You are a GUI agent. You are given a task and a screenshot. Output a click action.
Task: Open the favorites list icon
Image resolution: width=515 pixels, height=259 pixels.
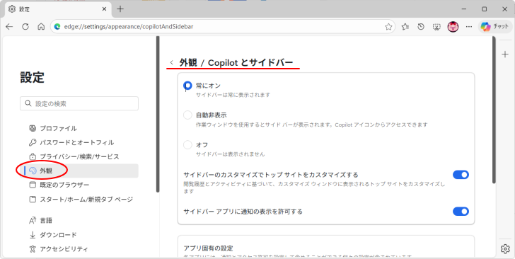[x=405, y=27]
